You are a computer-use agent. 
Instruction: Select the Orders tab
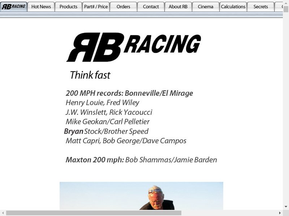tap(123, 6)
